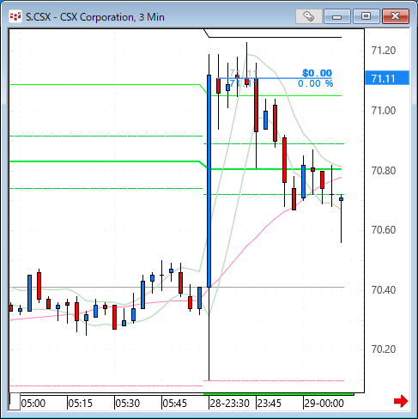Click the 05:00 time axis label
Image resolution: width=418 pixels, height=419 pixels.
(x=33, y=404)
